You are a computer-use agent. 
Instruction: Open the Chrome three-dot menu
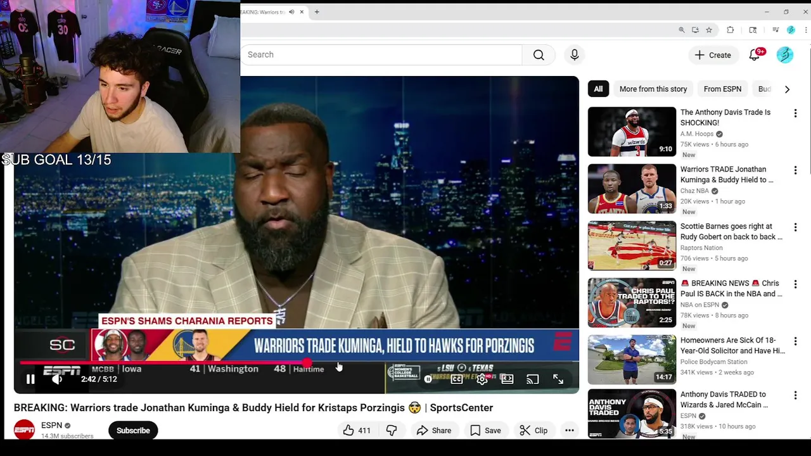805,30
